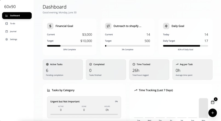Click the 26h time tracked value

[x=136, y=70]
